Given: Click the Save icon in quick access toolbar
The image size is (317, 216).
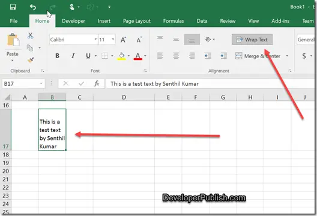Looking at the screenshot, I should tap(13, 7).
